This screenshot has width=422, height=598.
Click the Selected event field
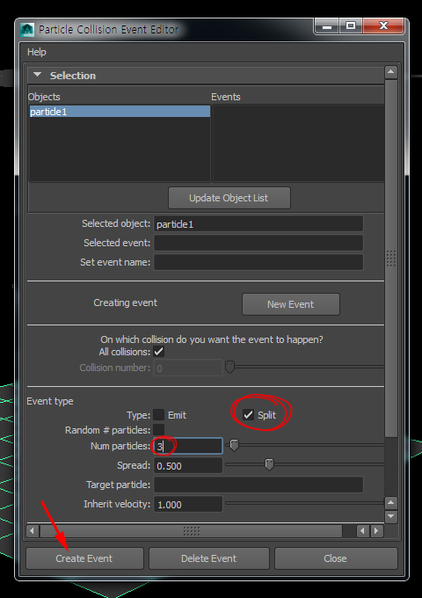click(258, 243)
